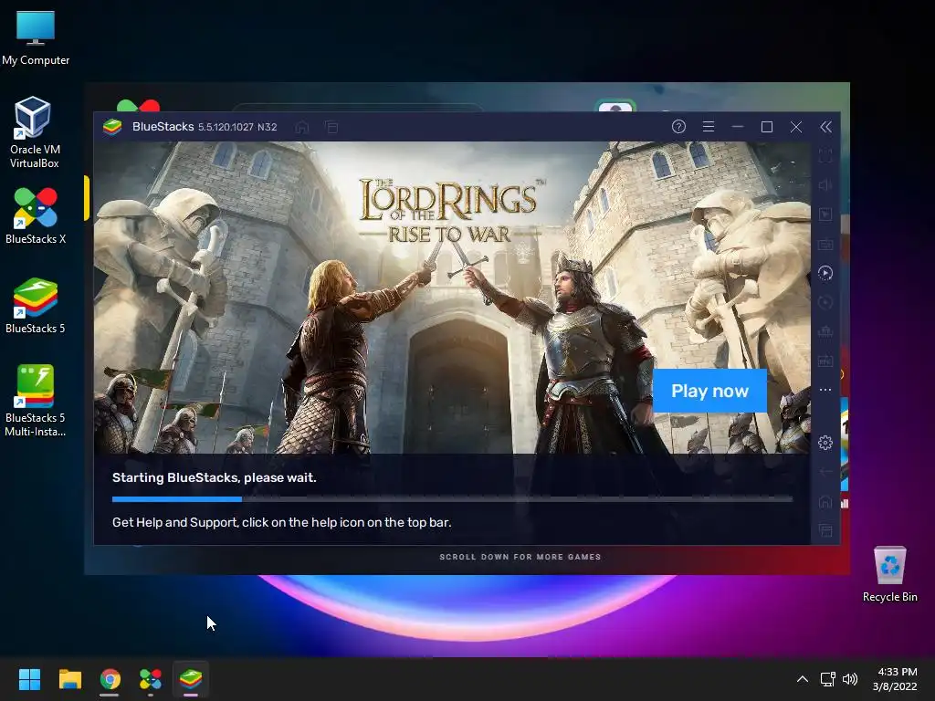Maximize the BlueStacks window
935x701 pixels.
pos(767,126)
